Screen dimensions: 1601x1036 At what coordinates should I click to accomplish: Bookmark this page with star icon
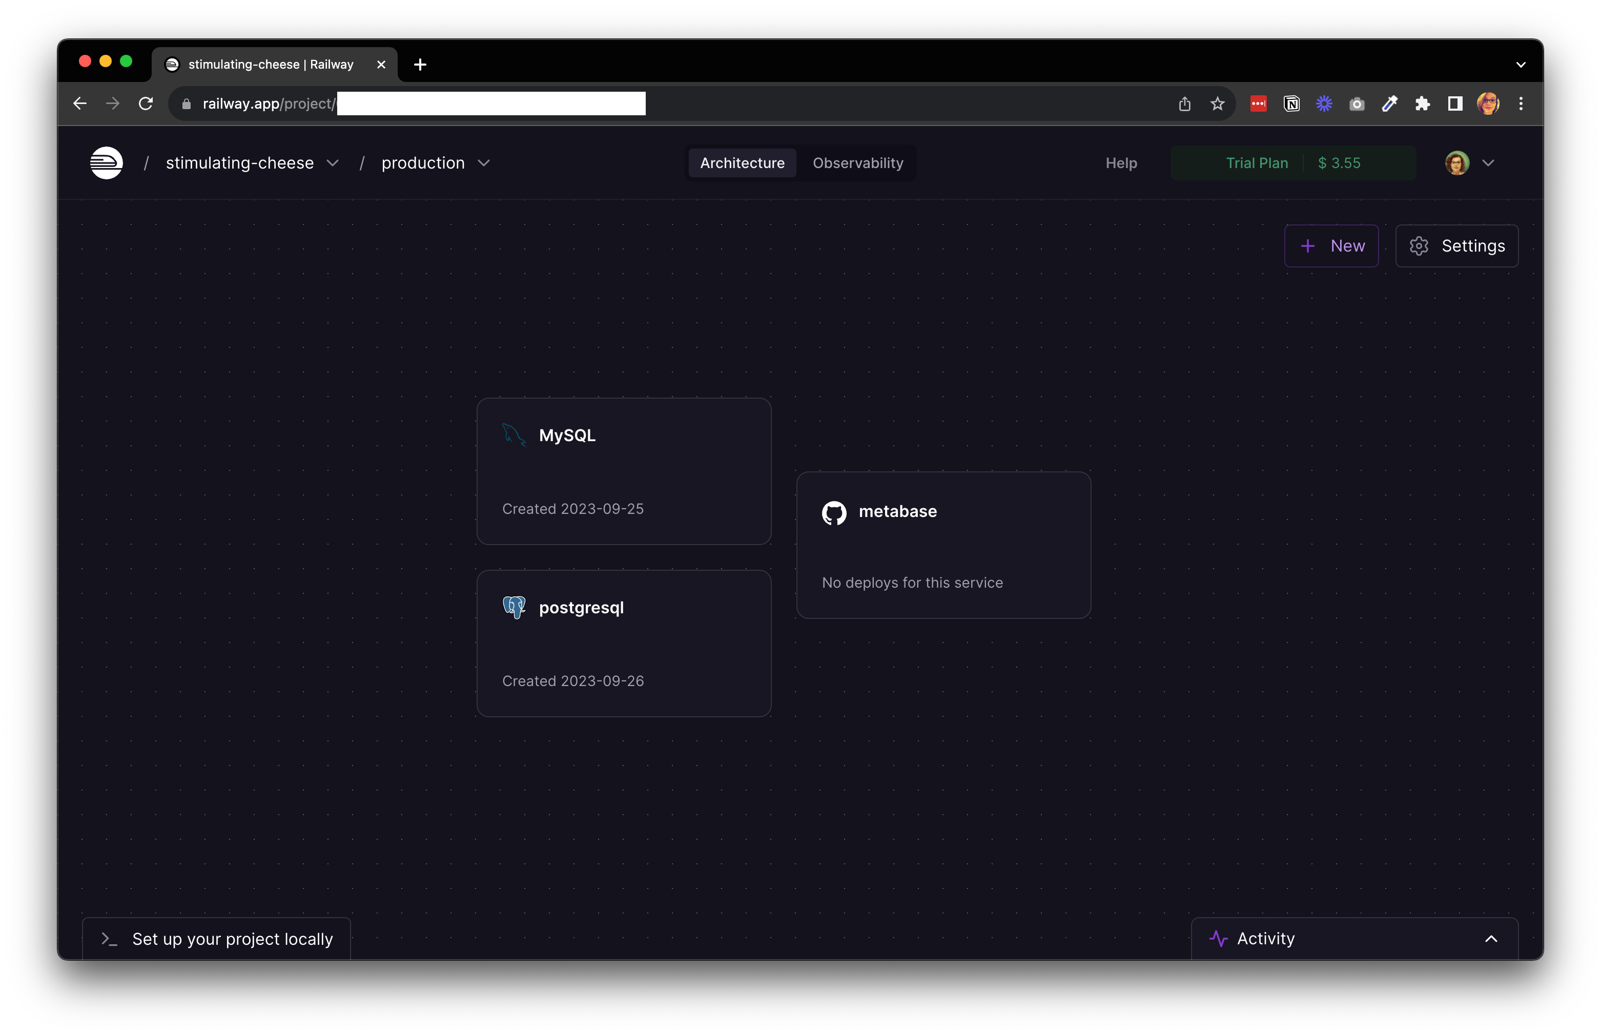1218,103
